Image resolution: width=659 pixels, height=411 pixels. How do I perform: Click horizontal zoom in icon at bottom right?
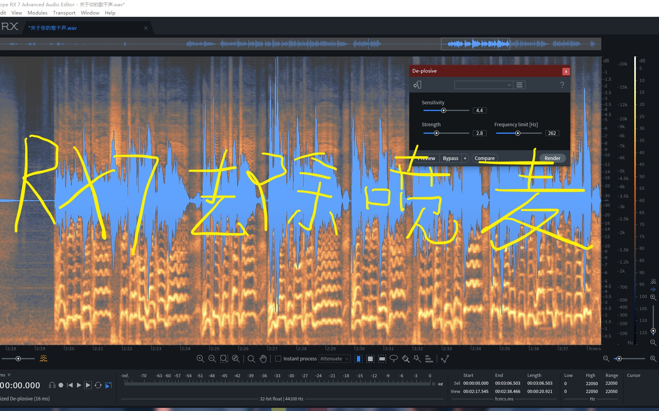click(x=653, y=358)
